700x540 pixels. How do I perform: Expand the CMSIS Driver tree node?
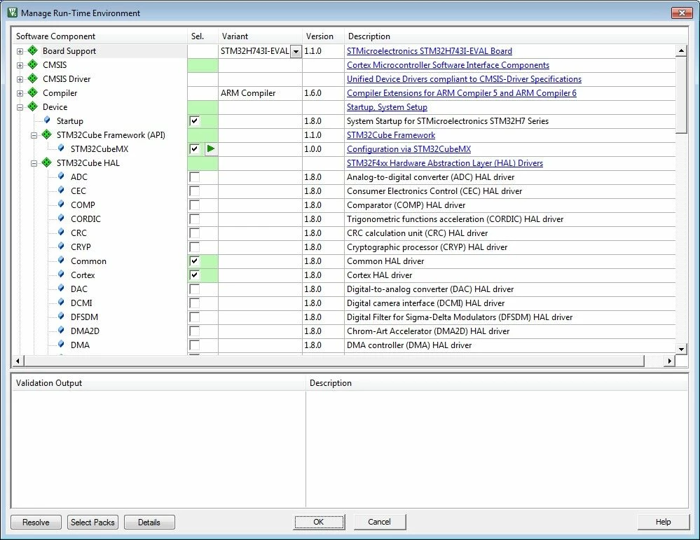coord(20,79)
